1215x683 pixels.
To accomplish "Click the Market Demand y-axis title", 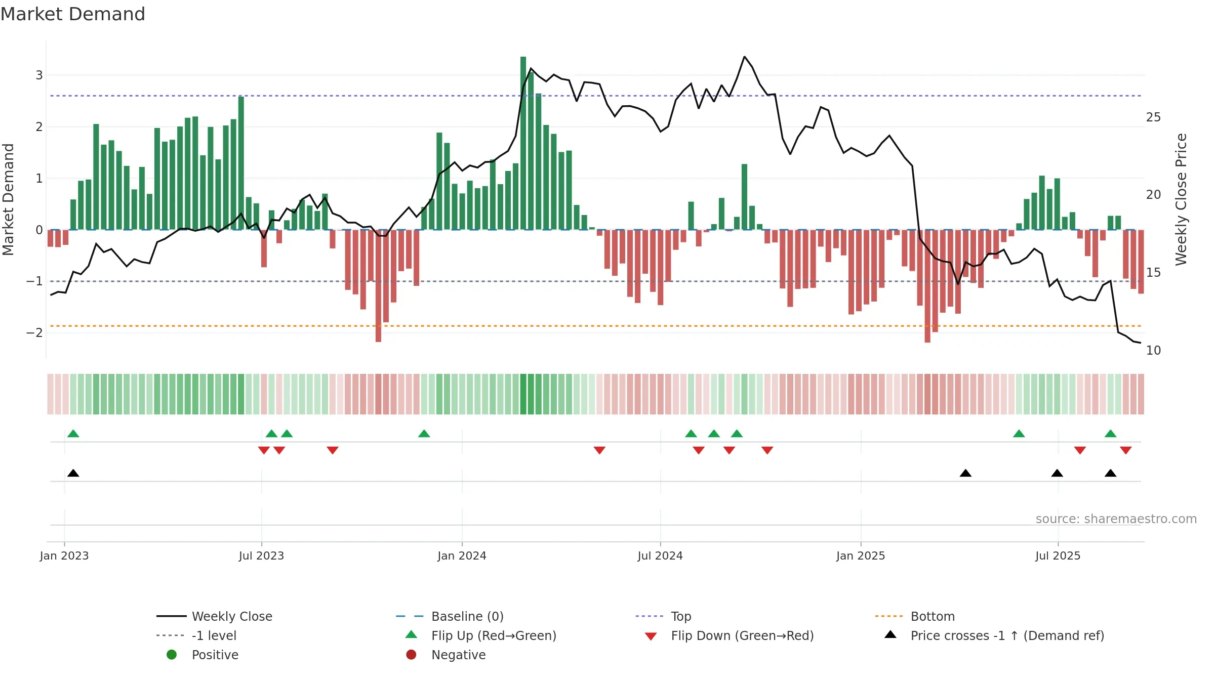I will pyautogui.click(x=8, y=199).
